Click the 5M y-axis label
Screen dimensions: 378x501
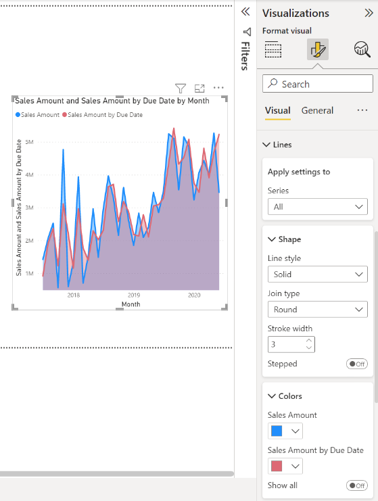point(29,142)
